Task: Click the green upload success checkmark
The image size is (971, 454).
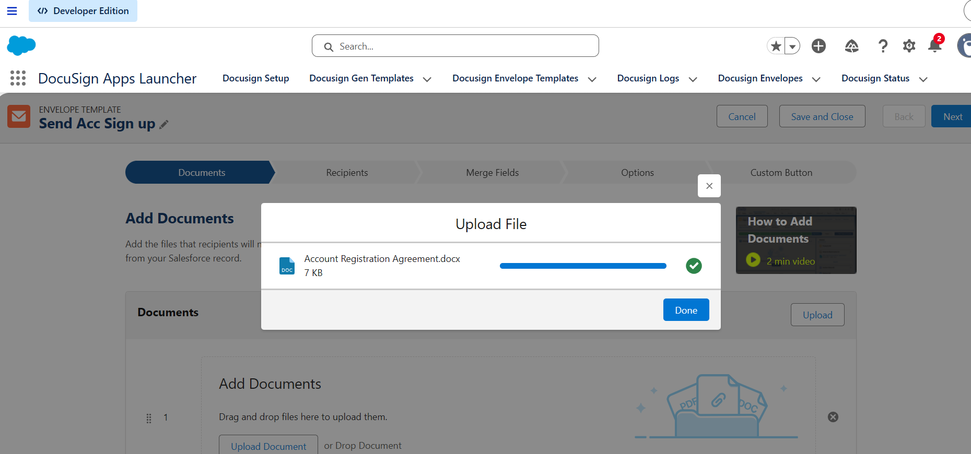Action: pyautogui.click(x=694, y=266)
